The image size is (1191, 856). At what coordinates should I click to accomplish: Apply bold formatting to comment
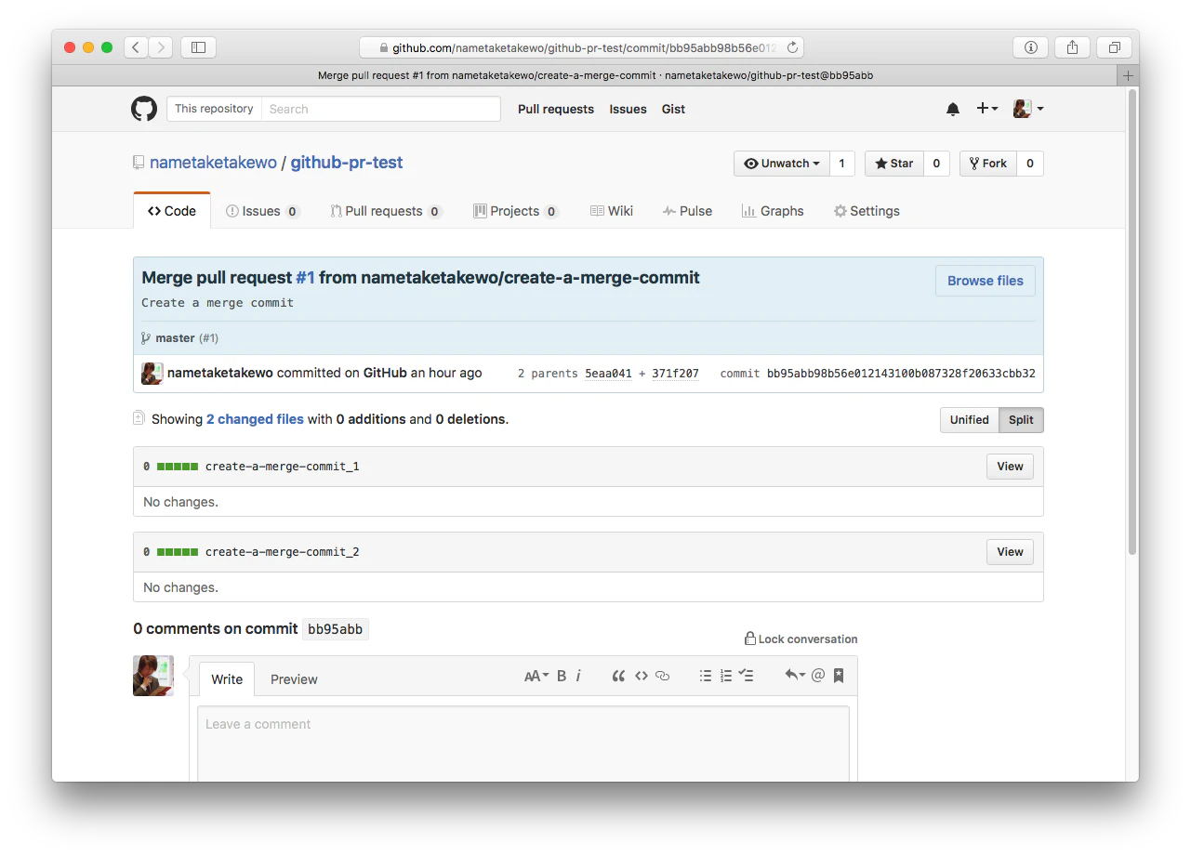point(562,676)
